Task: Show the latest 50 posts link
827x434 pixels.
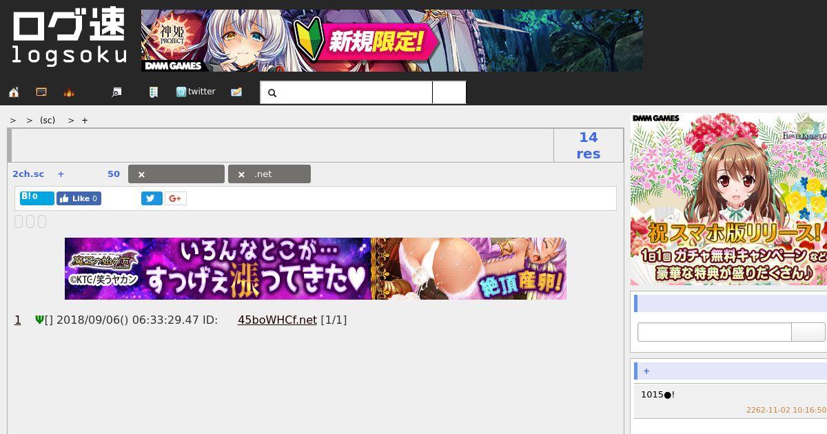Action: point(114,174)
